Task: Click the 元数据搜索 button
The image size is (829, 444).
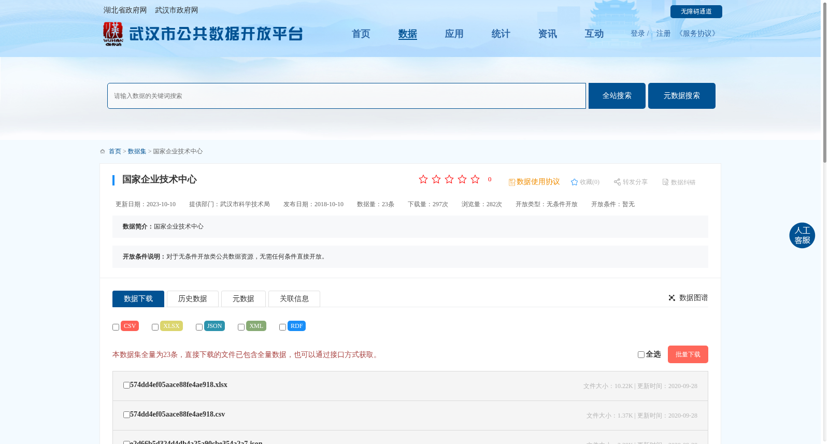Action: click(682, 96)
